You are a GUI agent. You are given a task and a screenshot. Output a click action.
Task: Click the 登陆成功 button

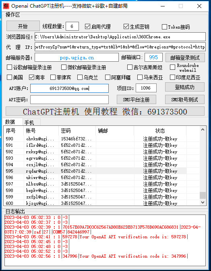(185, 87)
